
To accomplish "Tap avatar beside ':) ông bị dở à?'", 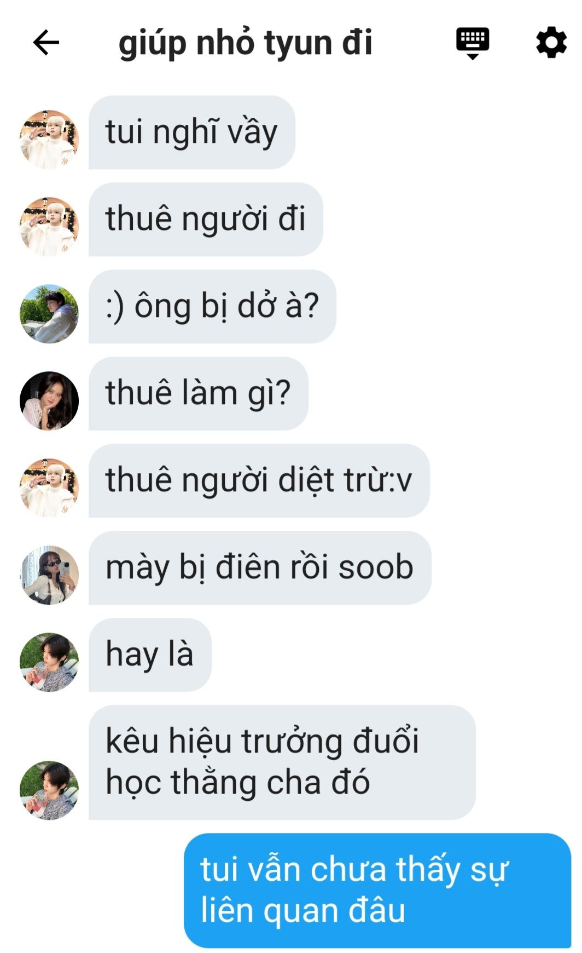I will (x=49, y=313).
